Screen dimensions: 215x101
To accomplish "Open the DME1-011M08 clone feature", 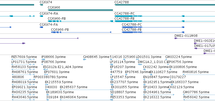I will tap(186, 36).
